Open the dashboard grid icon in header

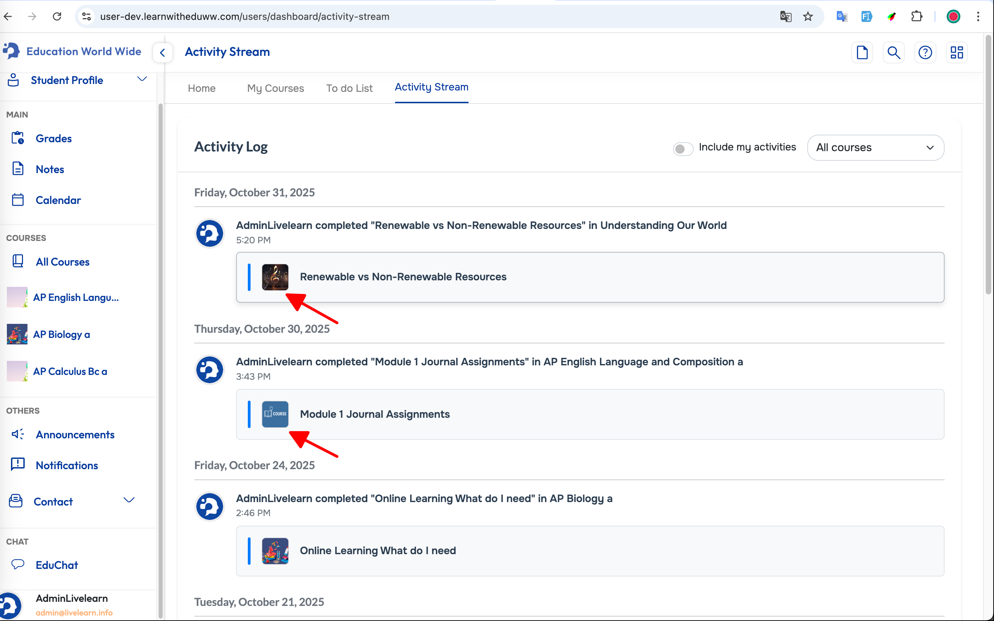[x=957, y=52]
